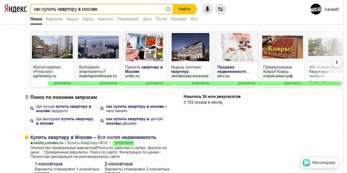
Task: Open 'Выбираете апартаменты?' ad title
Action: (92, 69)
